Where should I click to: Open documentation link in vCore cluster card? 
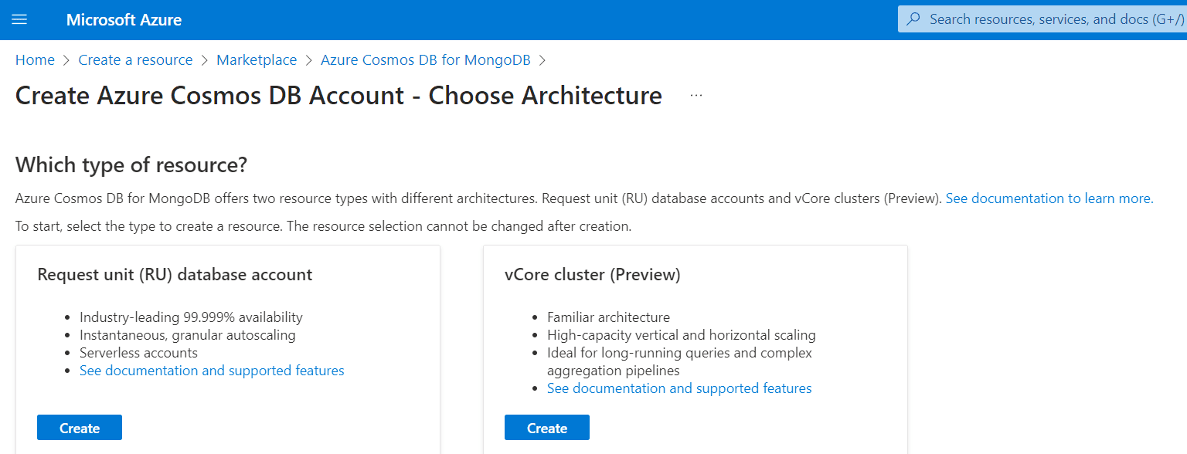(x=679, y=388)
